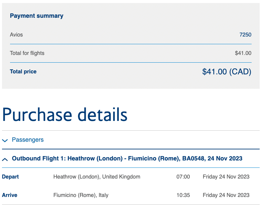Click the Outbound Flight 1 BA0548 header
The image size is (262, 207).
pos(127,158)
